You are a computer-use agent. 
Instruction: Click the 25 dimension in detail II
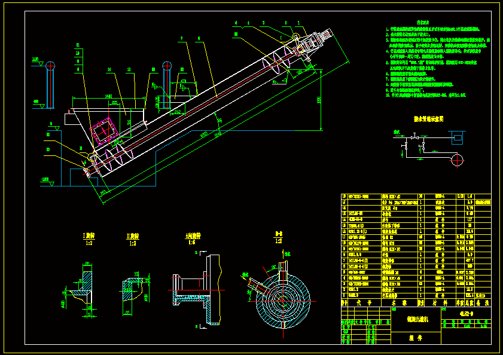136,274
